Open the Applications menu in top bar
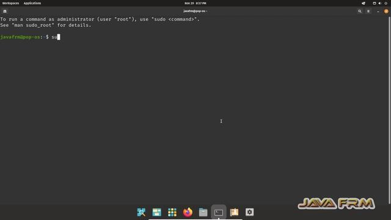Screen dimensions: 391x220 [x=32, y=3]
